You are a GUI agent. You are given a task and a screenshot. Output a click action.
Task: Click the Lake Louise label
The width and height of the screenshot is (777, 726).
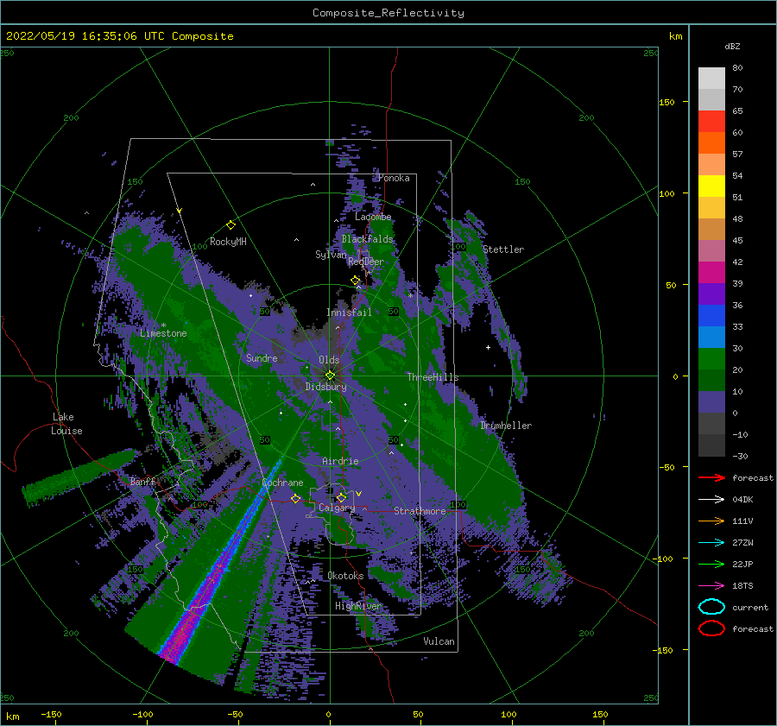click(66, 424)
